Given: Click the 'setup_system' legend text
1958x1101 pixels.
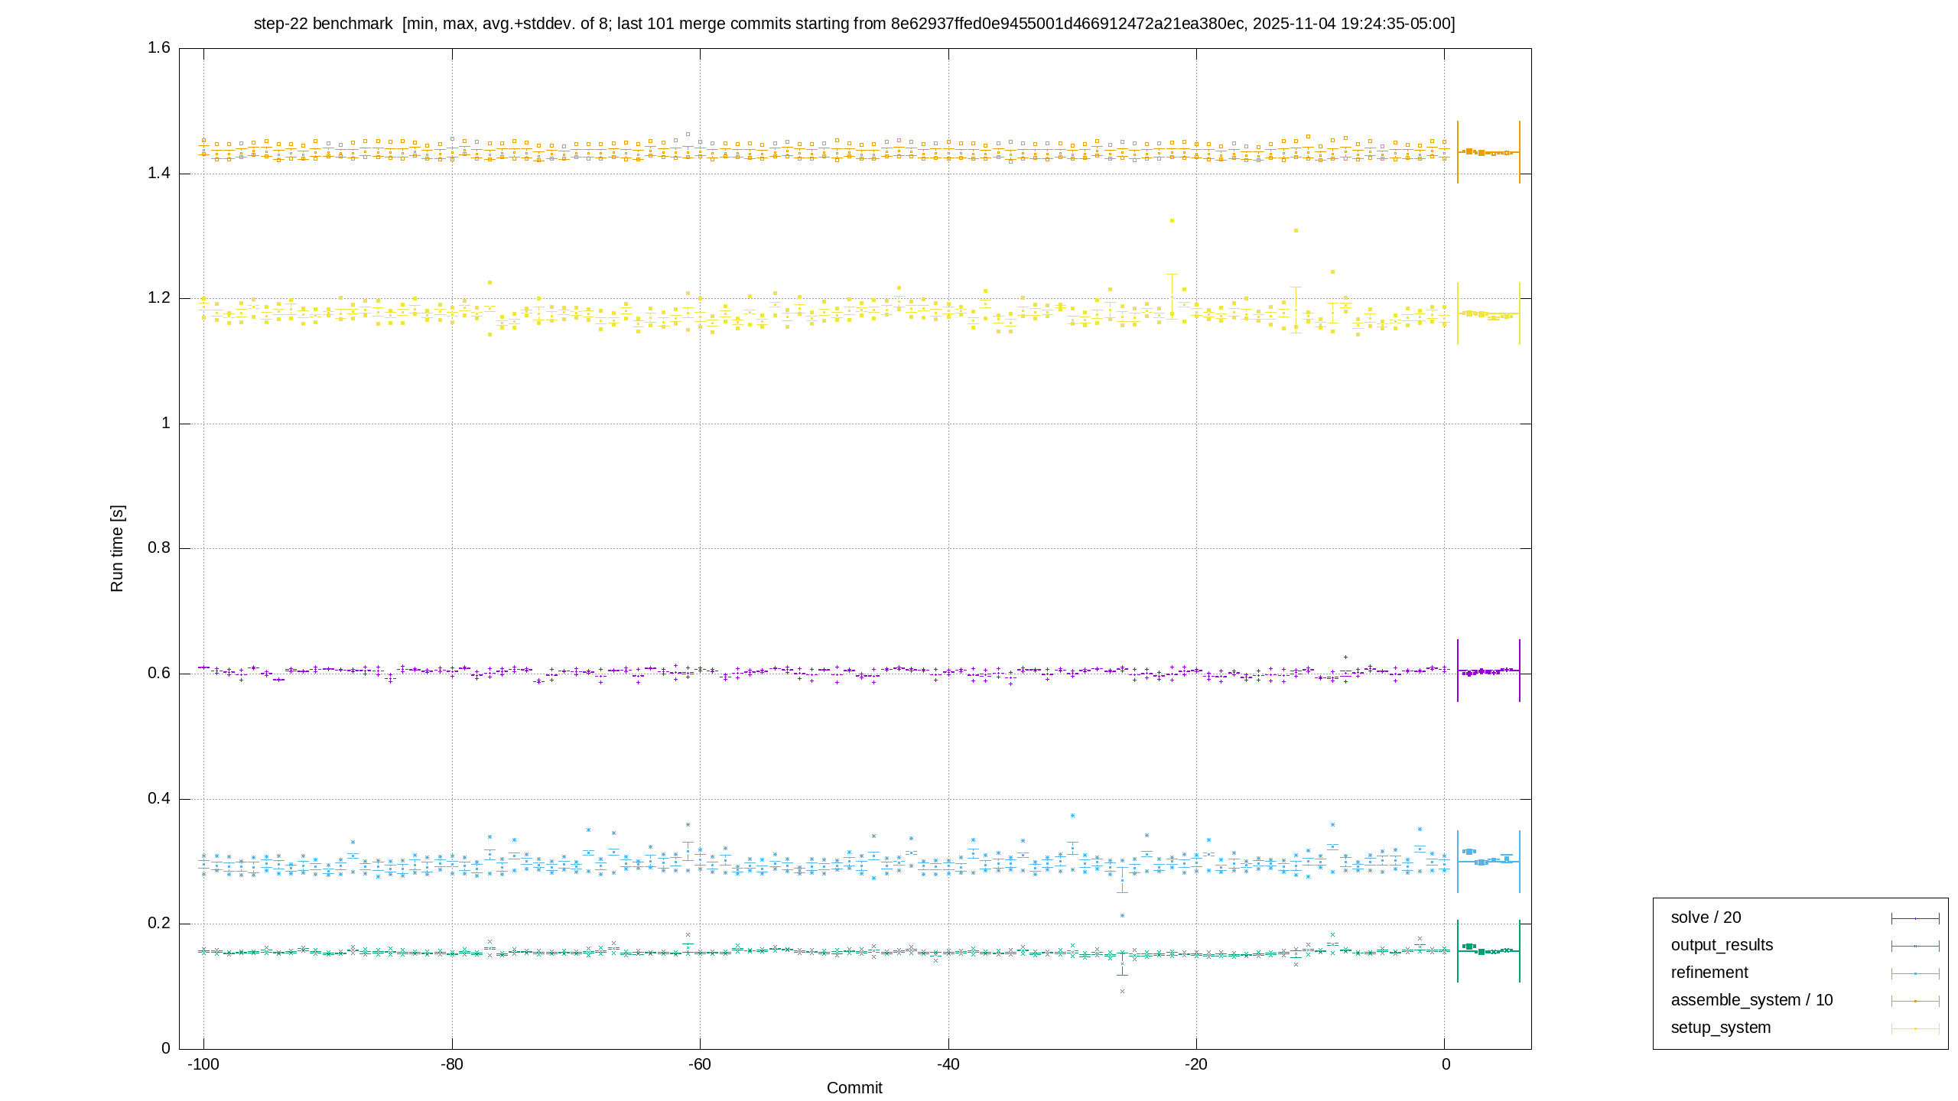Looking at the screenshot, I should (x=1720, y=1028).
